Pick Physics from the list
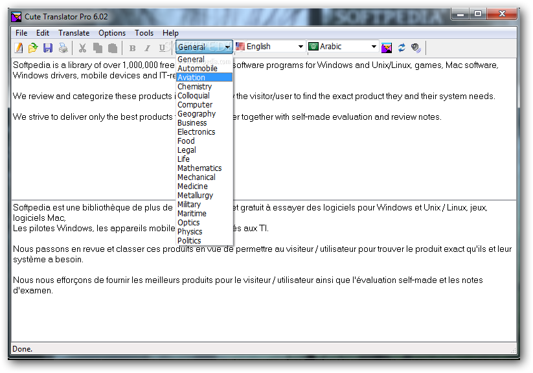533x373 pixels. [204, 232]
